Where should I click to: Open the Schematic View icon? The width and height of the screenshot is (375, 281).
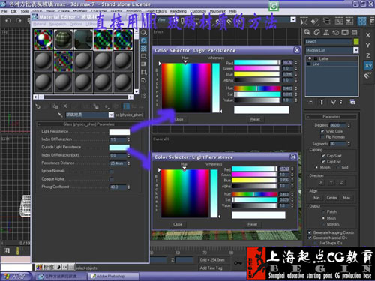349,22
